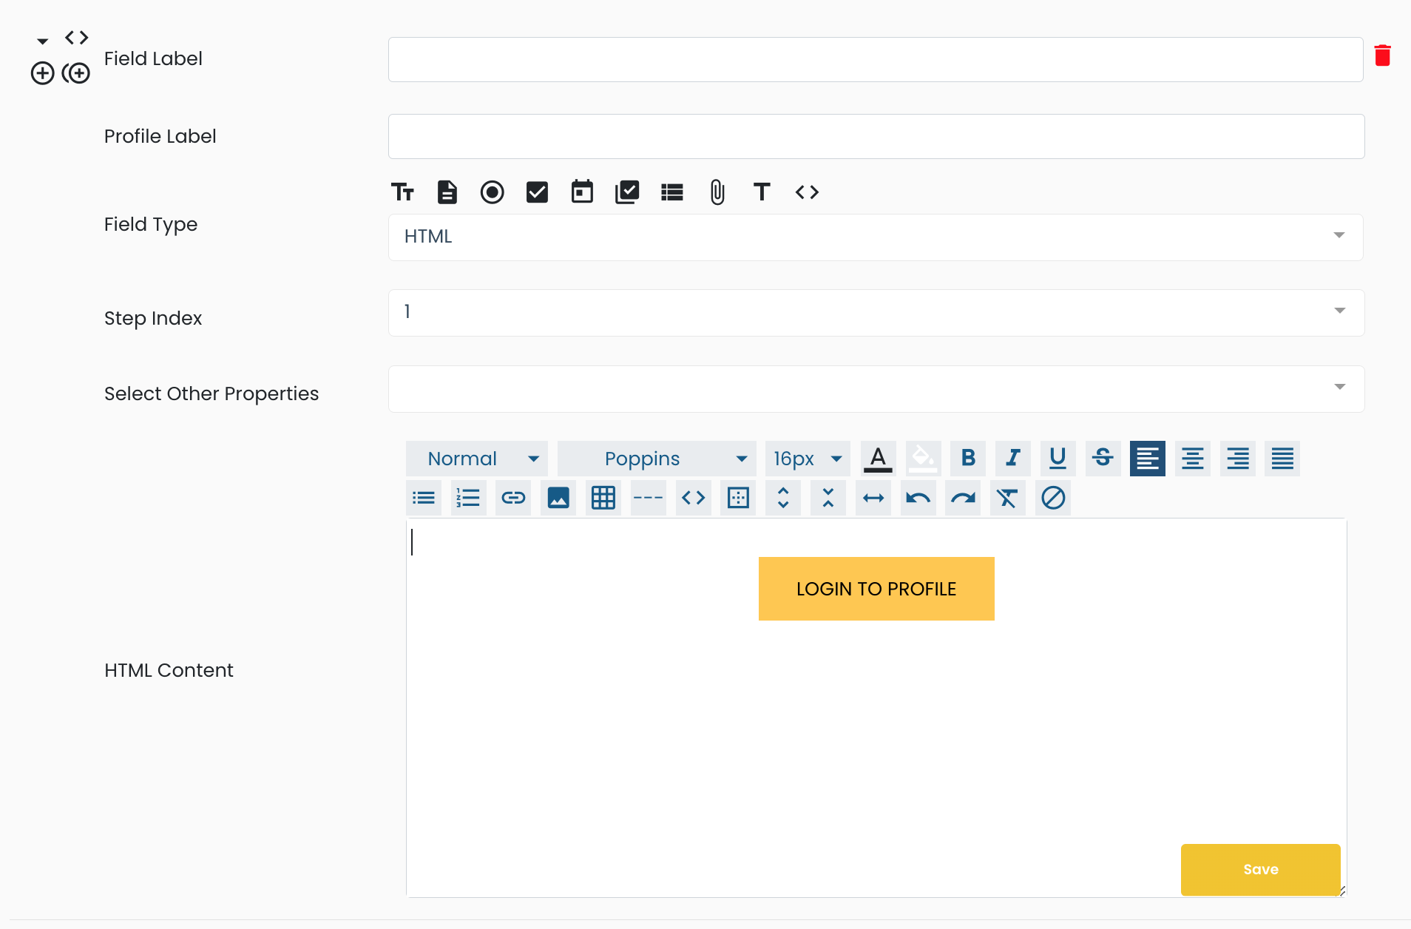Click the Profile Label input field
Screen dimensions: 1411x929
click(x=876, y=136)
